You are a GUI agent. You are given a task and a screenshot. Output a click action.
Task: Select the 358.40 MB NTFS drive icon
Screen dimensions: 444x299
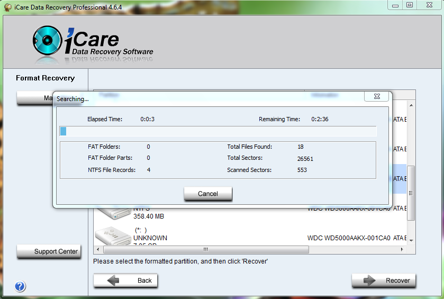pyautogui.click(x=113, y=213)
